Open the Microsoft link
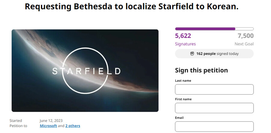The height and width of the screenshot is (133, 271). coord(48,126)
